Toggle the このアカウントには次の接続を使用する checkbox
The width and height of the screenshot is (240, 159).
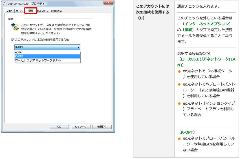[13, 40]
